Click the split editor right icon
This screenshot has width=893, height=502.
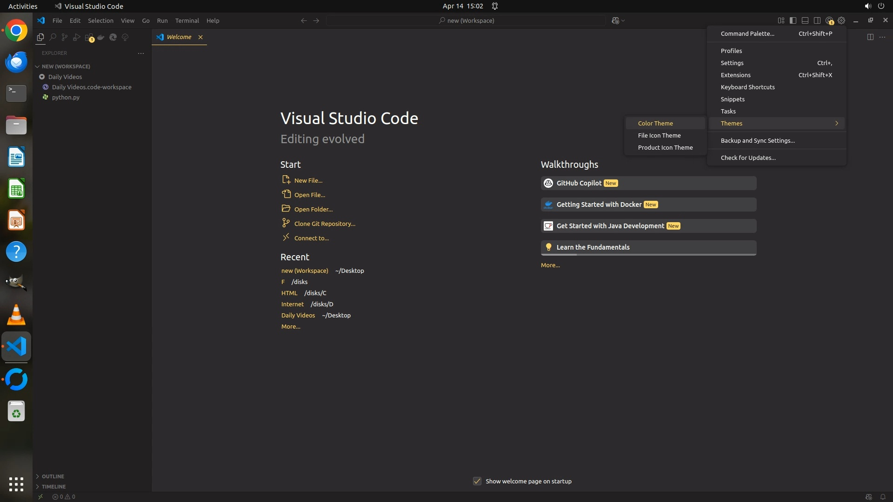point(870,37)
